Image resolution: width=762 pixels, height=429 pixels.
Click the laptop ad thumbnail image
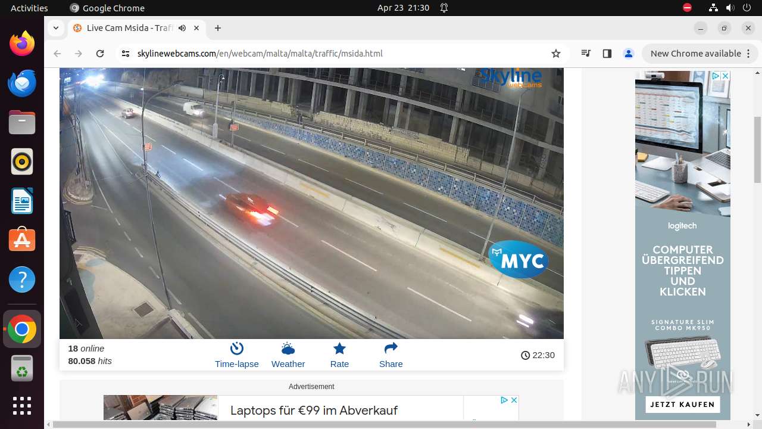(161, 408)
